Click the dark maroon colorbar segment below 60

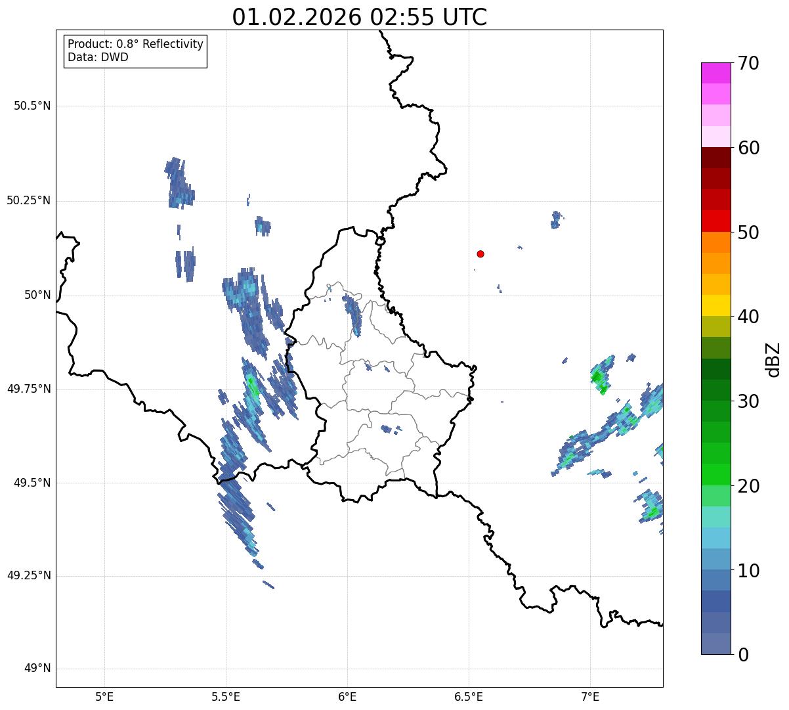[x=715, y=158]
